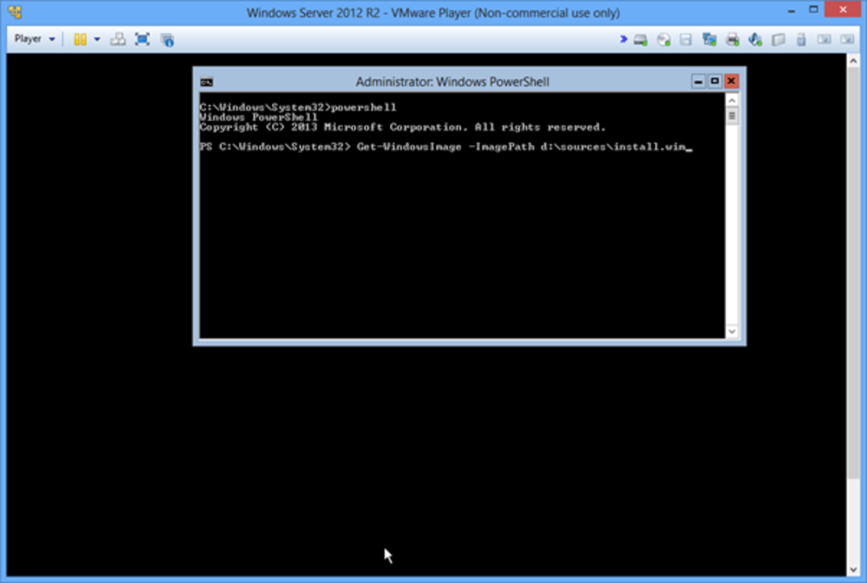867x583 pixels.
Task: Suspend the virtual machine via pause icon
Action: point(82,40)
